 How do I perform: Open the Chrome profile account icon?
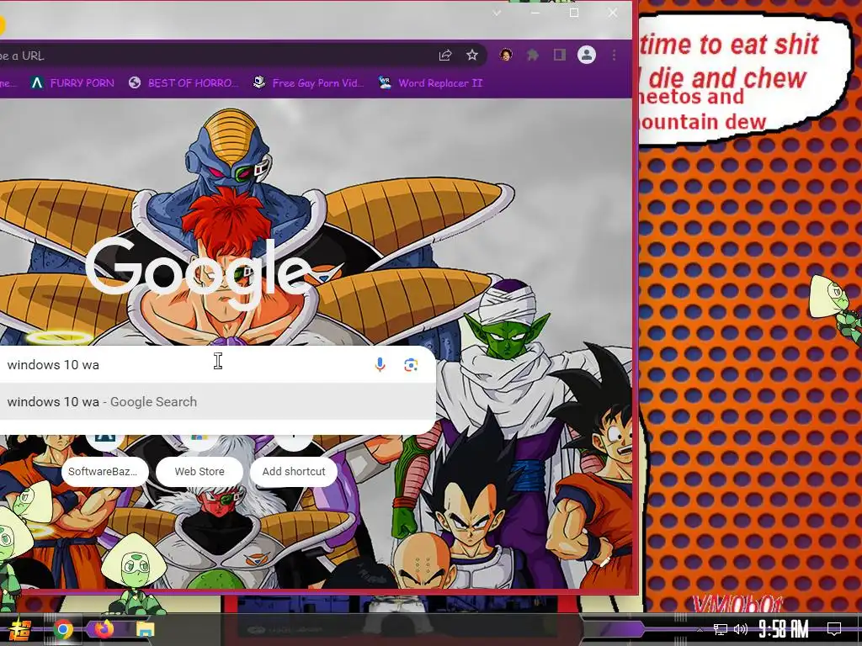pyautogui.click(x=587, y=55)
